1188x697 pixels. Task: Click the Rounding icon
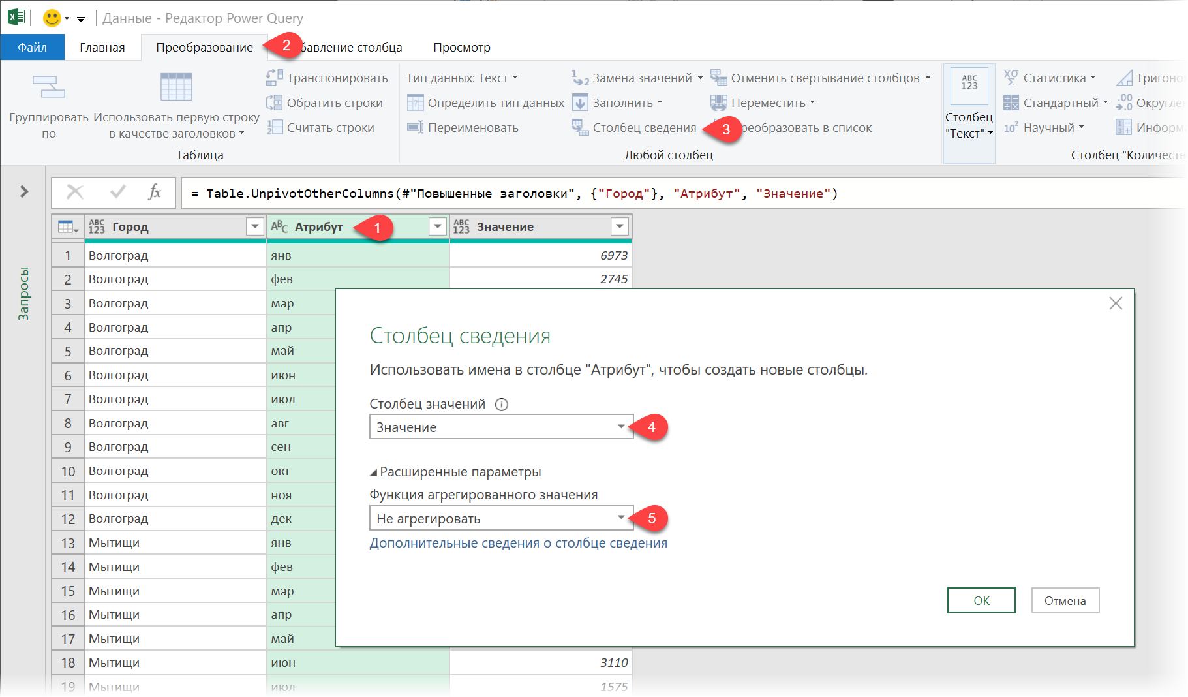[1124, 102]
